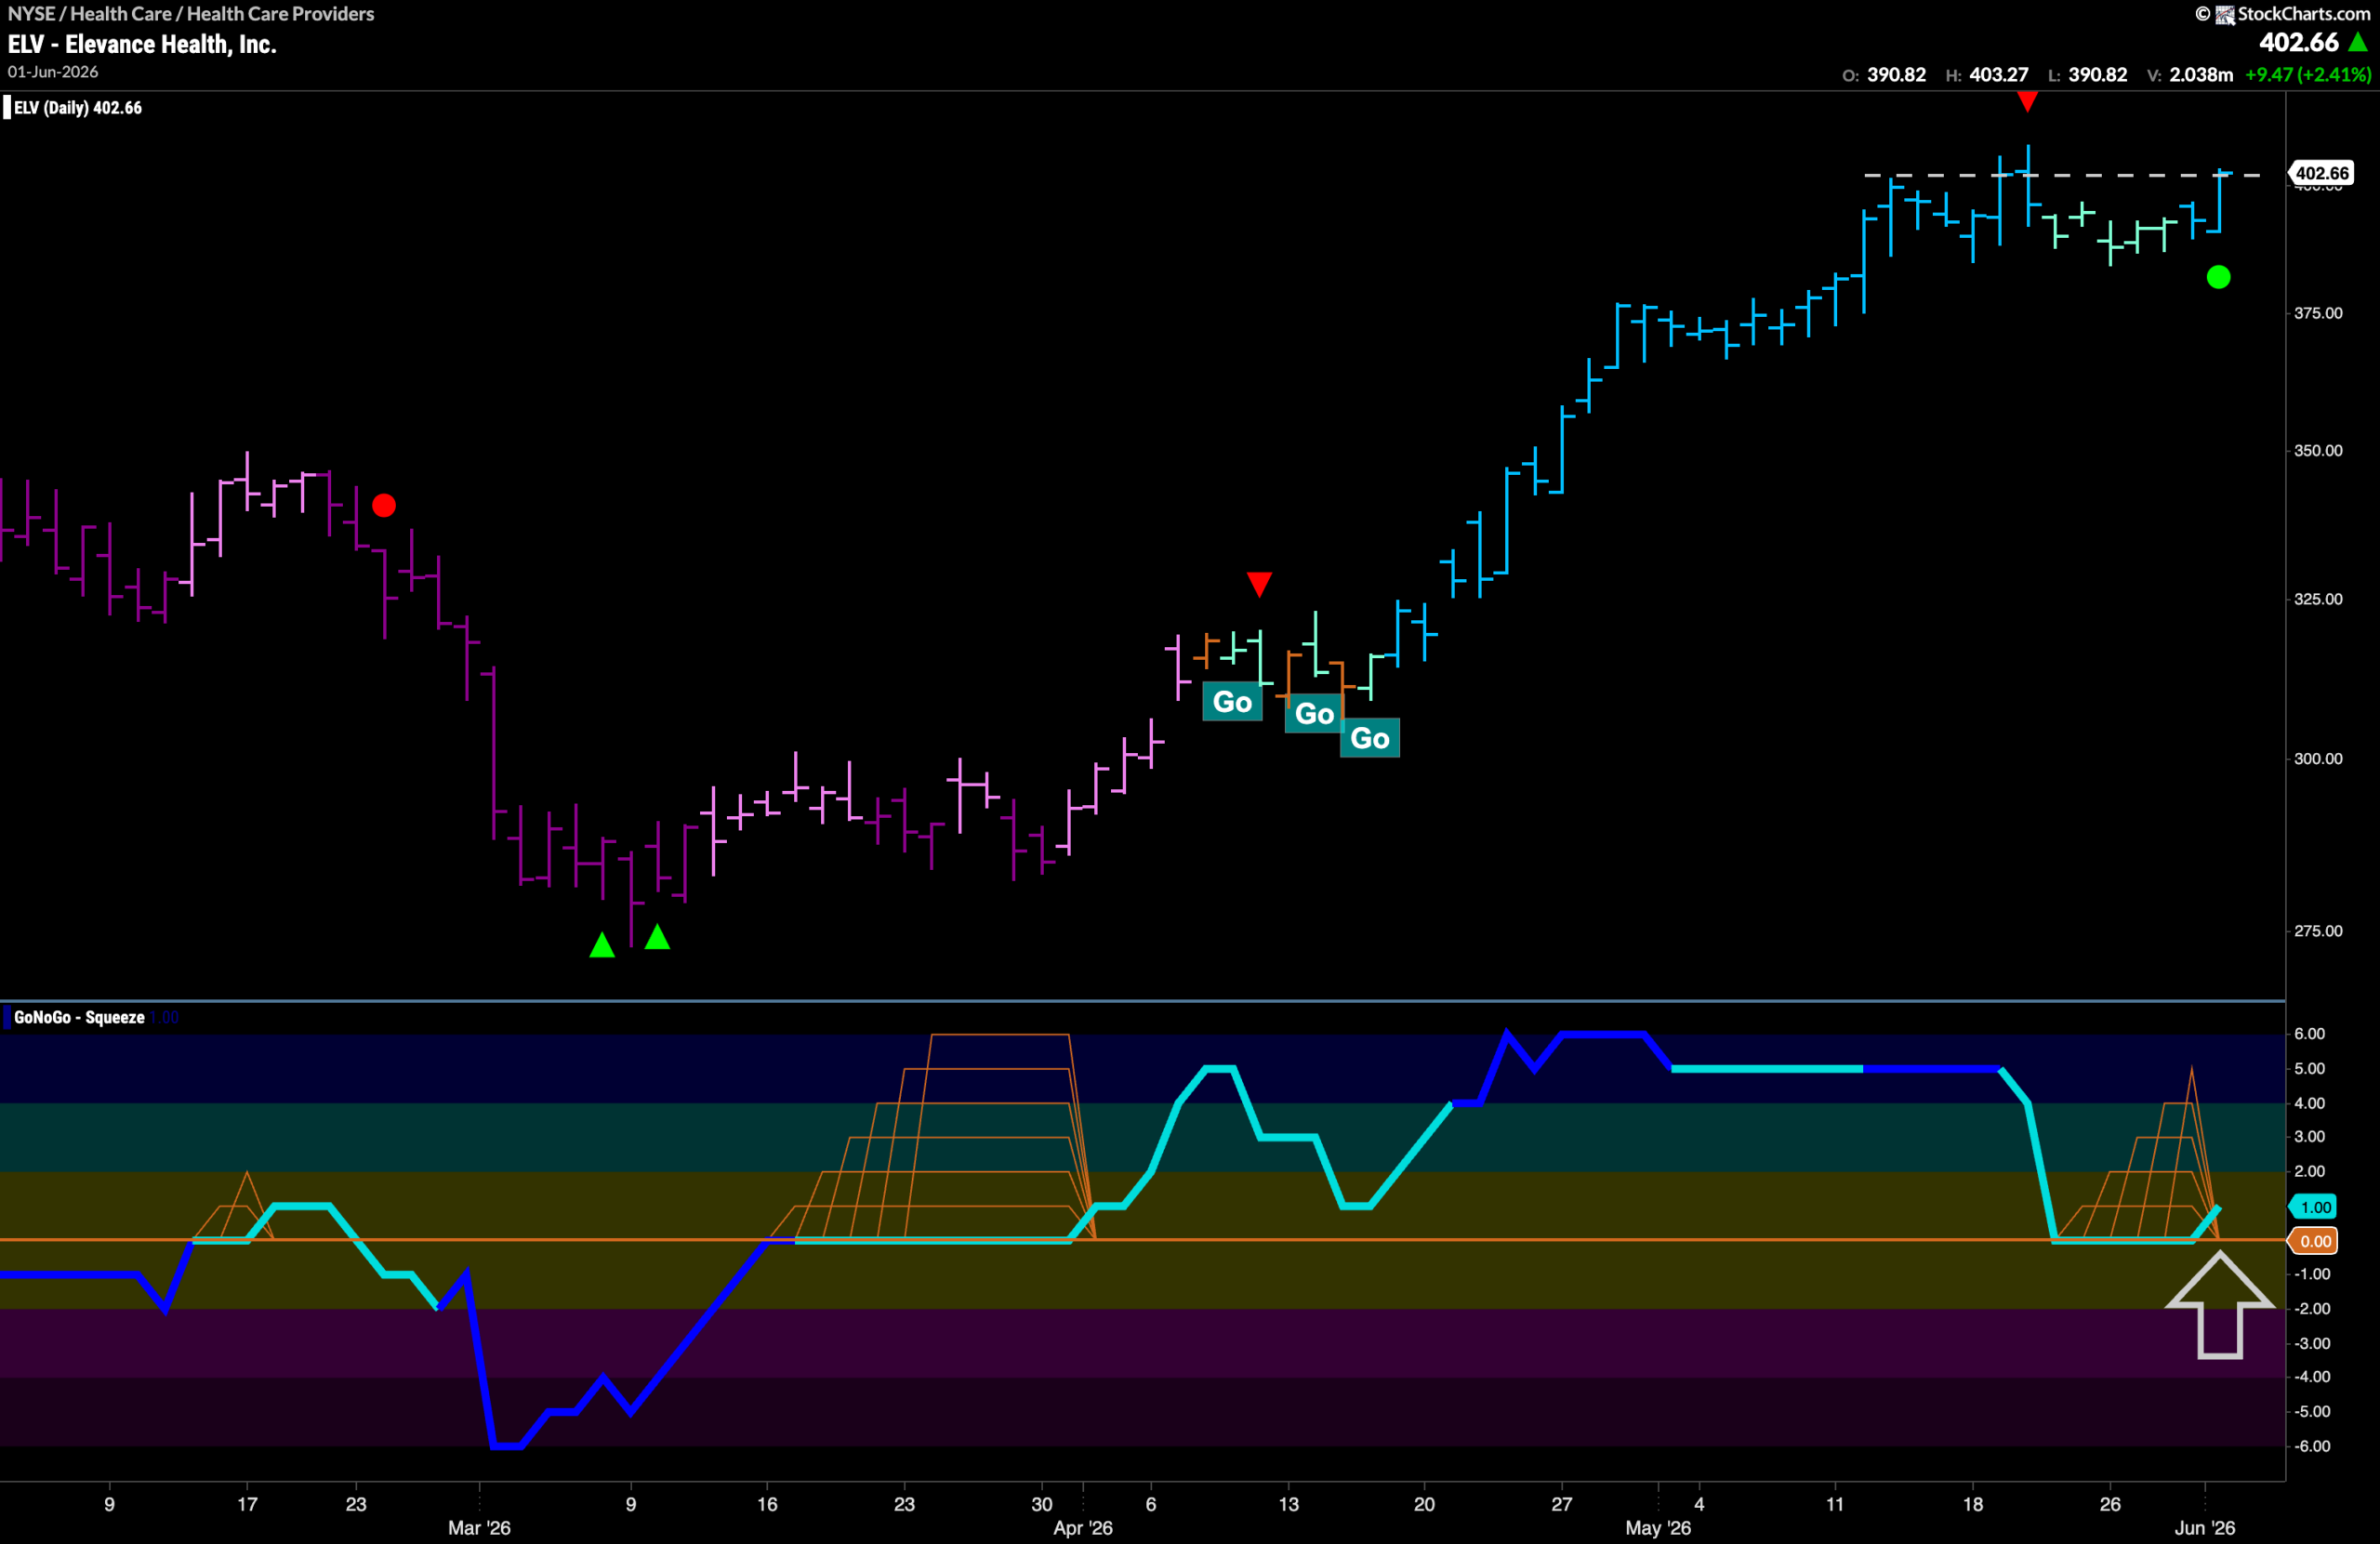Click the ELV (Daily) 402.66 legend label
The height and width of the screenshot is (1544, 2380).
click(x=78, y=108)
